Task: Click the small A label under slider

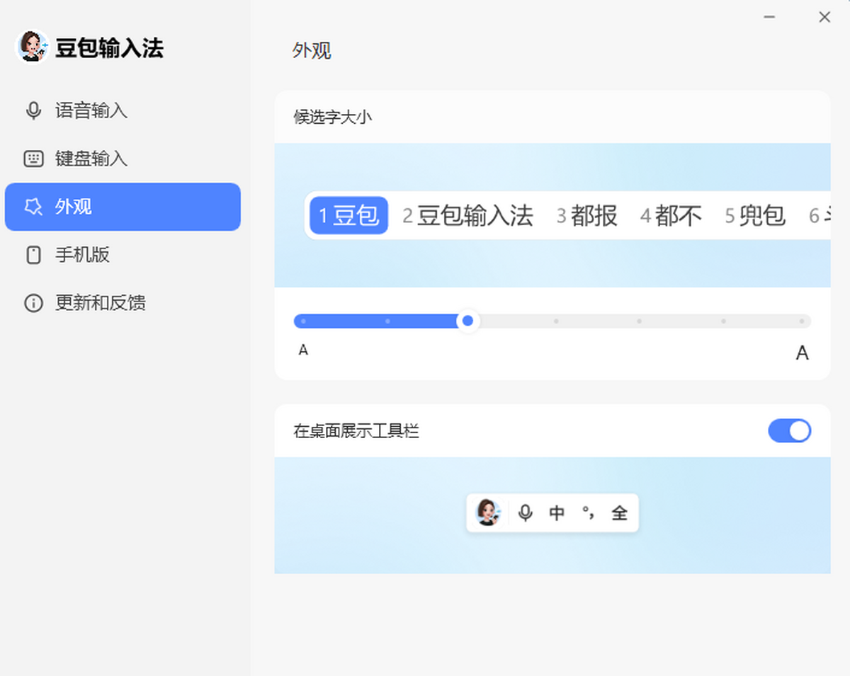Action: (303, 350)
